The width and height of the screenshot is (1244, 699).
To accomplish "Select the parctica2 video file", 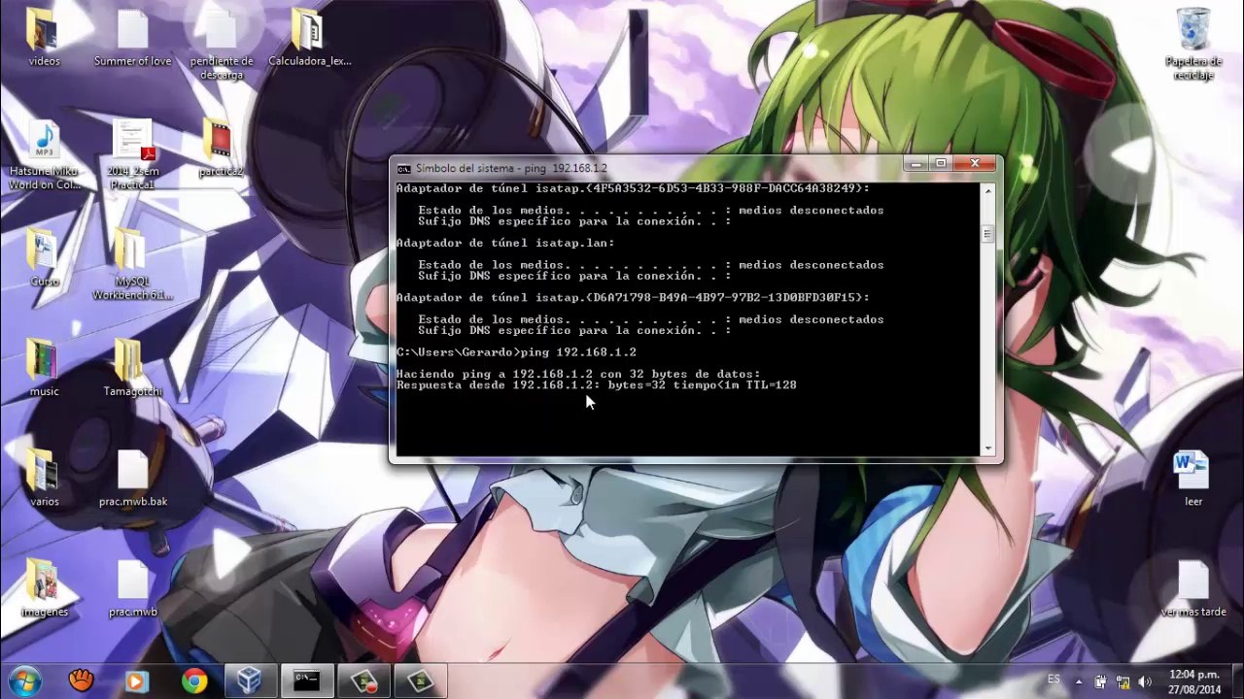I will [221, 149].
